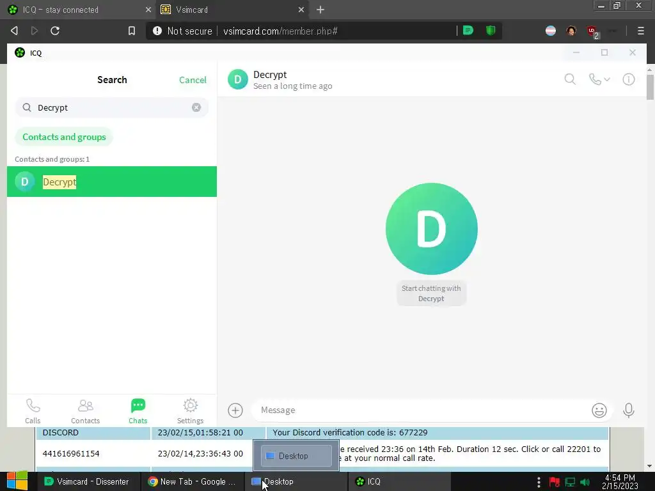Click Seen a long time ago status
This screenshot has height=491, width=655.
click(292, 86)
